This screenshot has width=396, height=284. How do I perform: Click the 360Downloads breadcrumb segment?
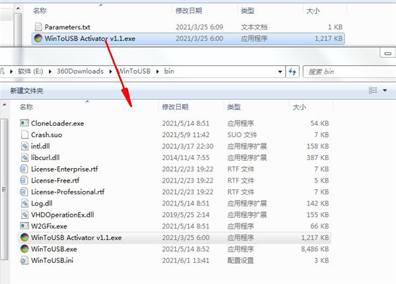coord(80,71)
